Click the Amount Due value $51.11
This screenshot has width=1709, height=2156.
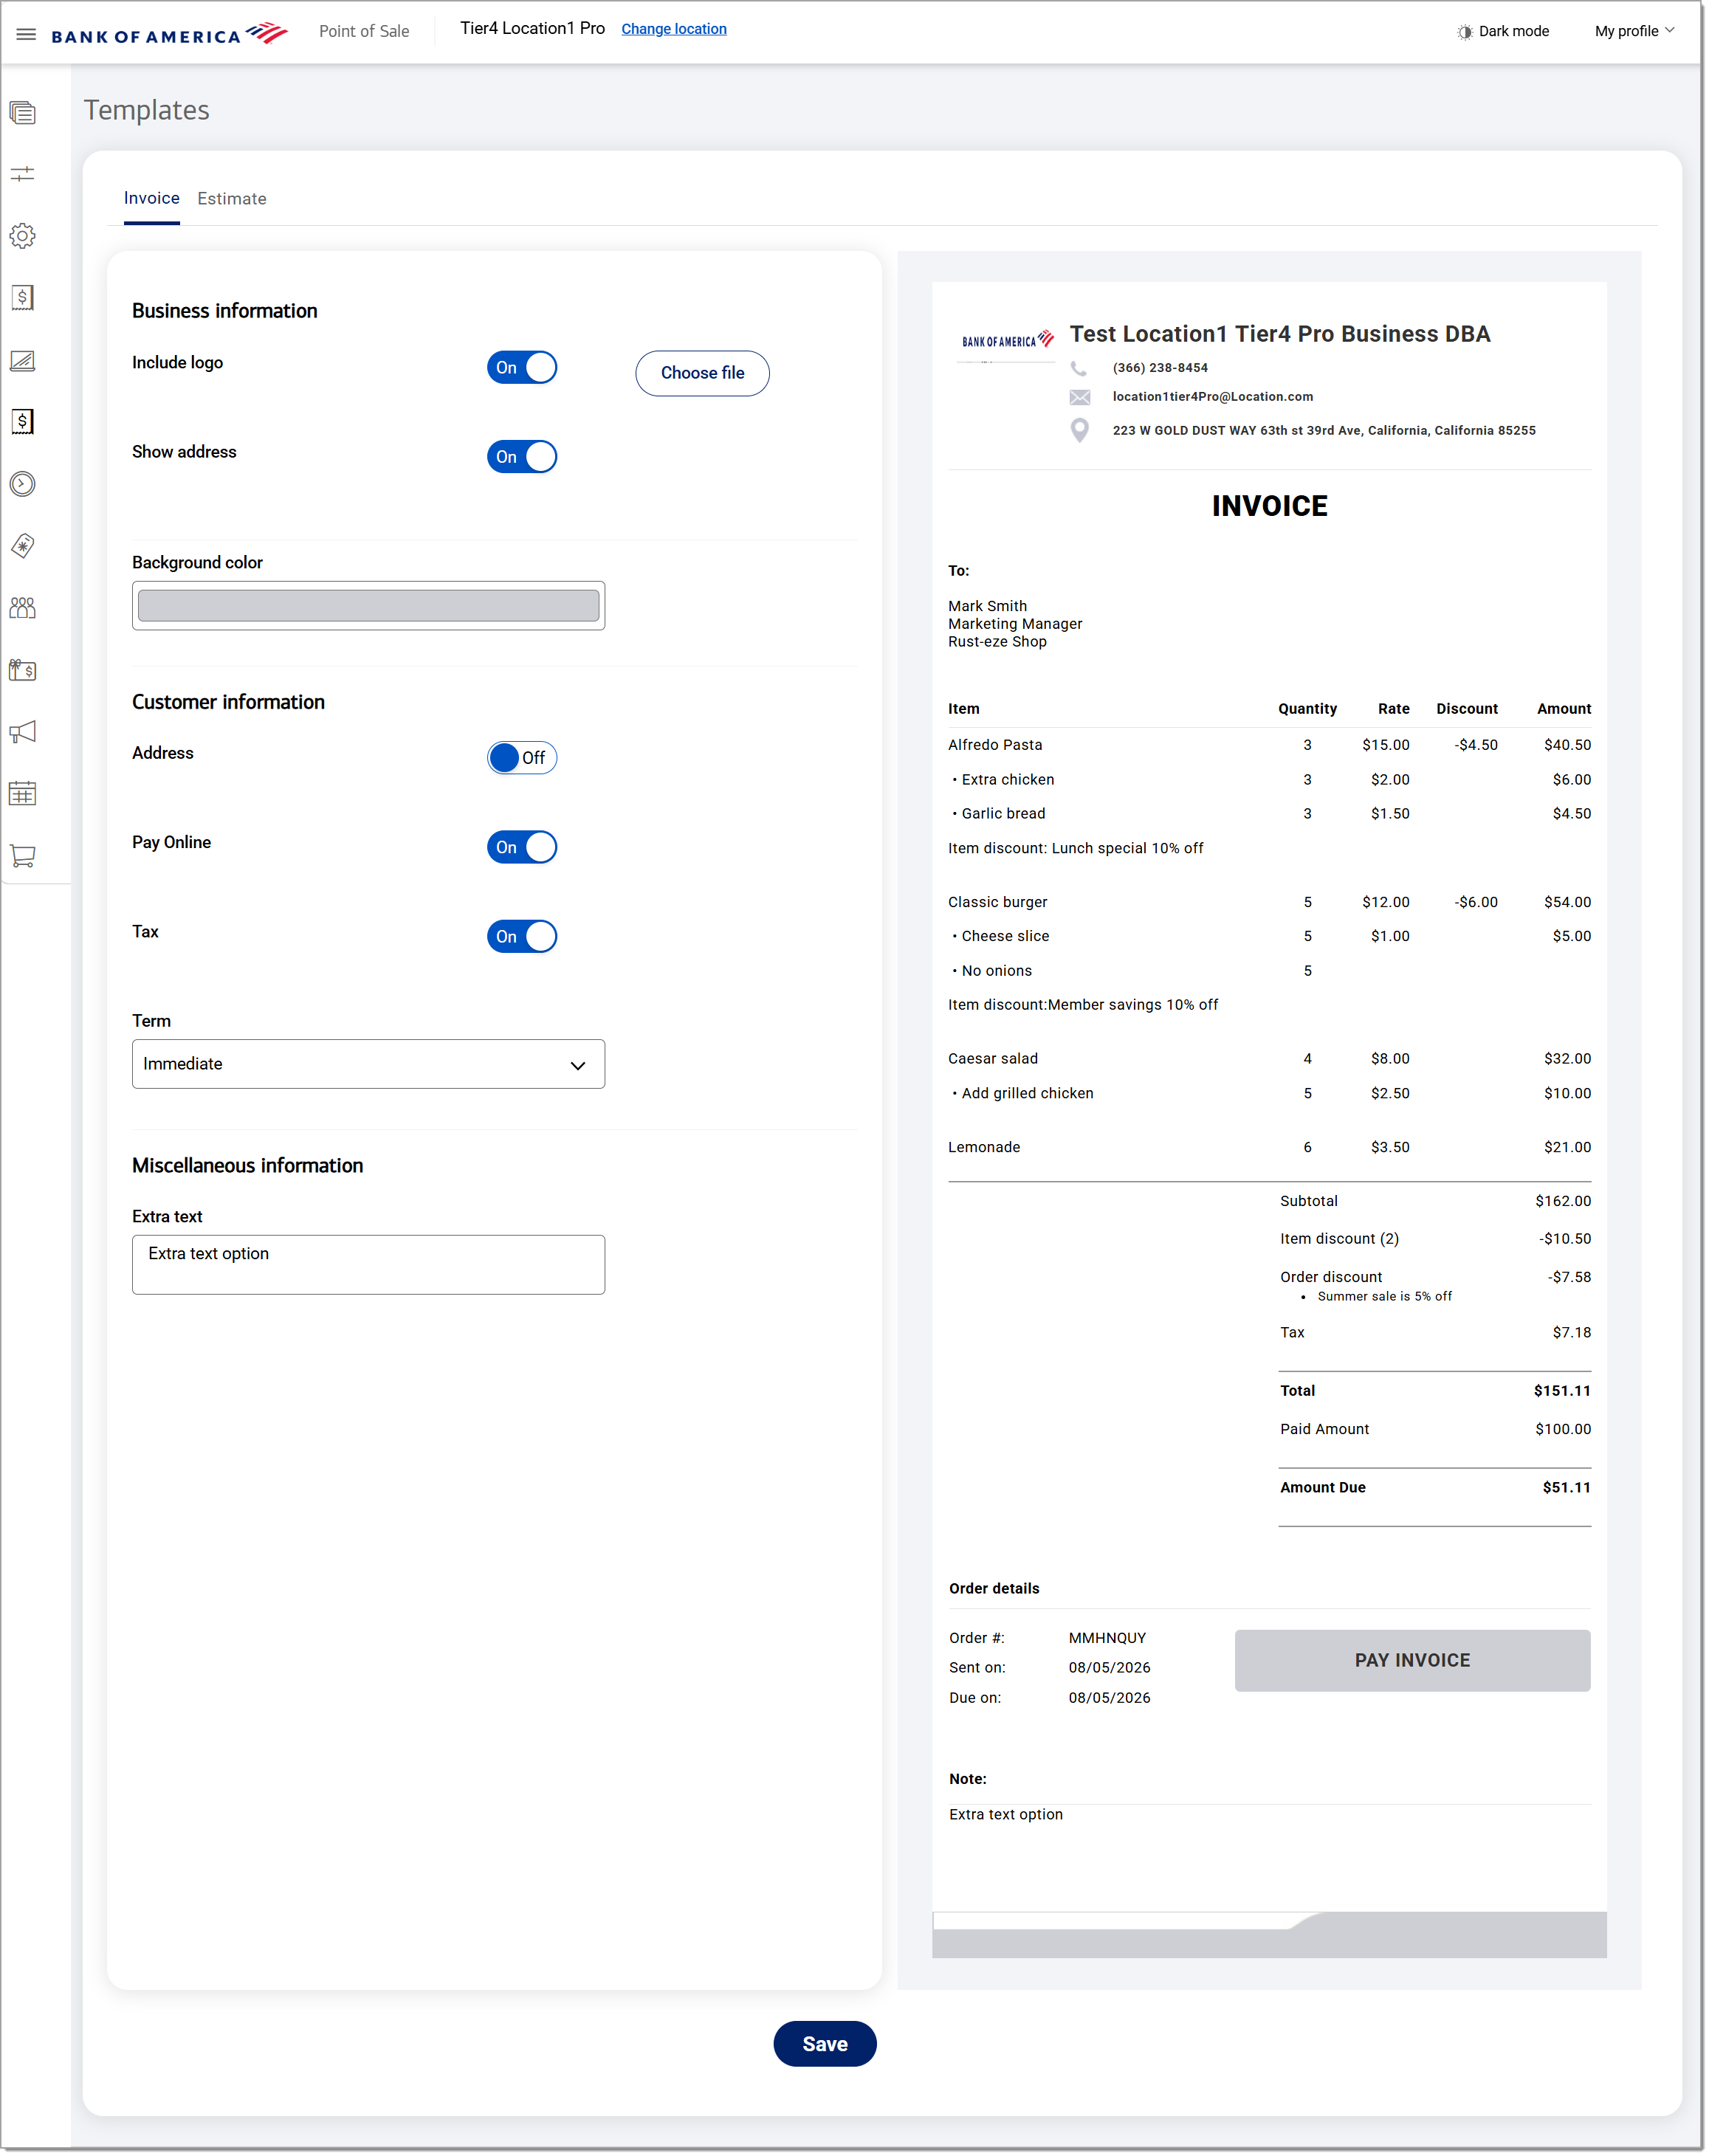click(1566, 1488)
